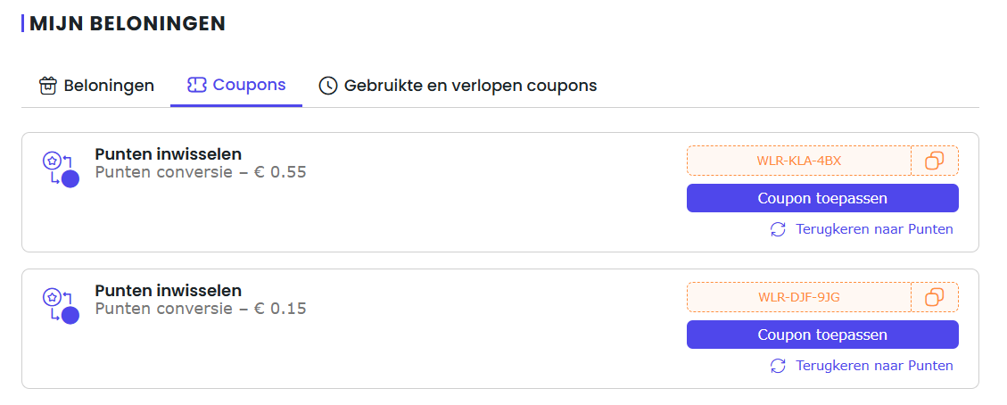Apply the € 0.55 coupon with Coupon toepassen
Image resolution: width=1007 pixels, height=405 pixels.
click(x=822, y=198)
